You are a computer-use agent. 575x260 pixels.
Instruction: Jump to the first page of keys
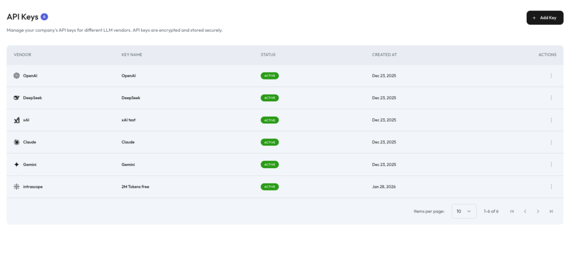(x=512, y=211)
